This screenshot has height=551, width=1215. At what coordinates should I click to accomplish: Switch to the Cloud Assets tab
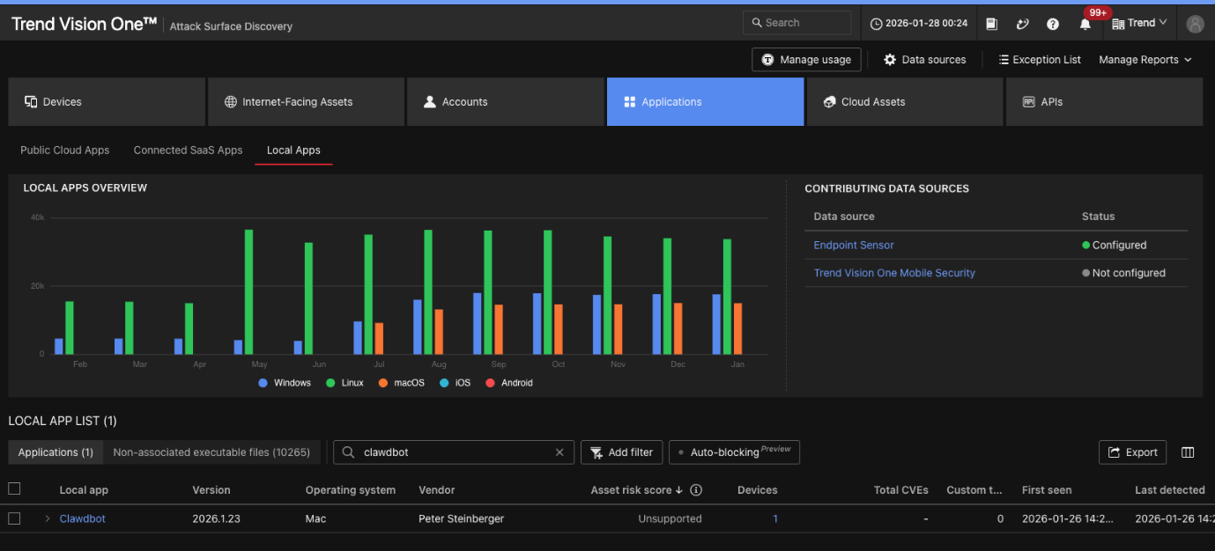tap(904, 102)
